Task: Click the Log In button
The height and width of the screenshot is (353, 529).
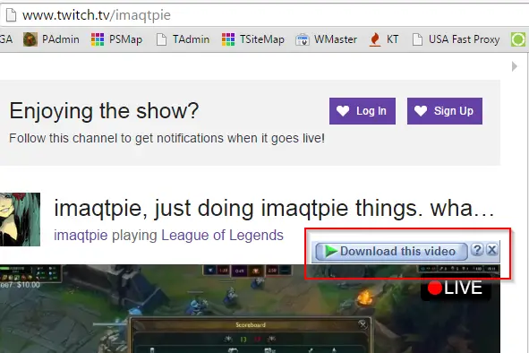Action: [363, 111]
